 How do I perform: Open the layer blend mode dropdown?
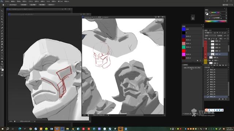click(x=210, y=36)
